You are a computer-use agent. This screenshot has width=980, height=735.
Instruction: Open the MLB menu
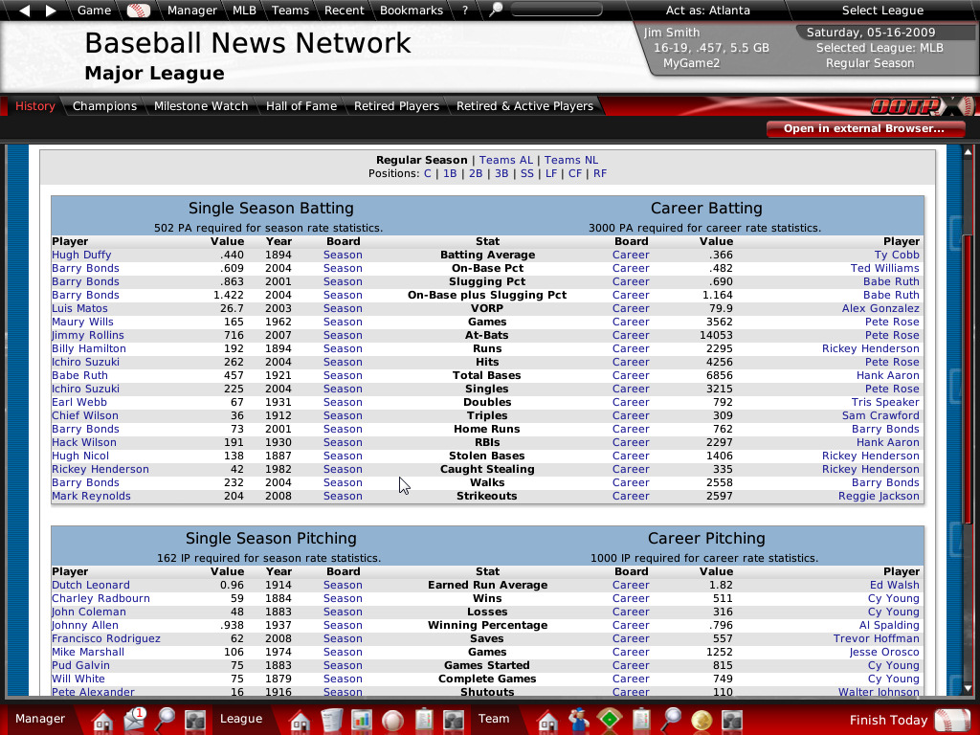point(244,11)
